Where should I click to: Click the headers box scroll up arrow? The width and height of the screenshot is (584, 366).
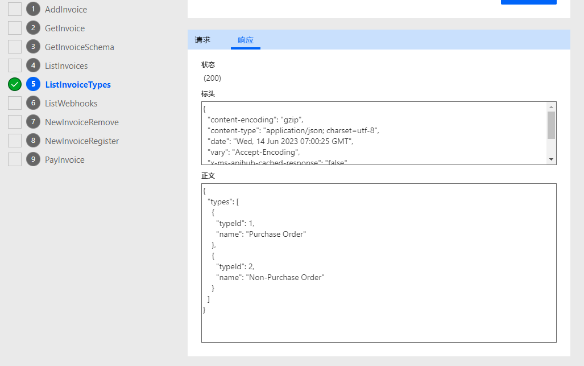pos(551,107)
